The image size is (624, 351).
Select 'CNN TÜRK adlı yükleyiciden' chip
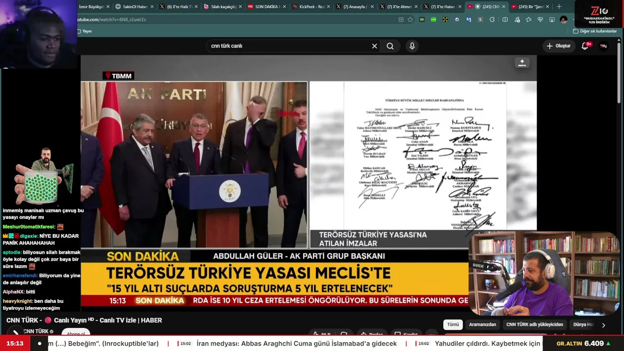[x=535, y=325]
